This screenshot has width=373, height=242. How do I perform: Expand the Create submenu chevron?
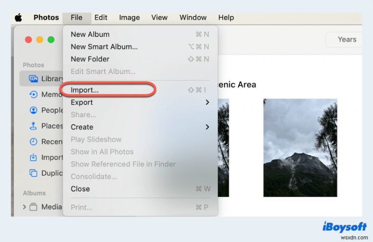[x=207, y=127]
